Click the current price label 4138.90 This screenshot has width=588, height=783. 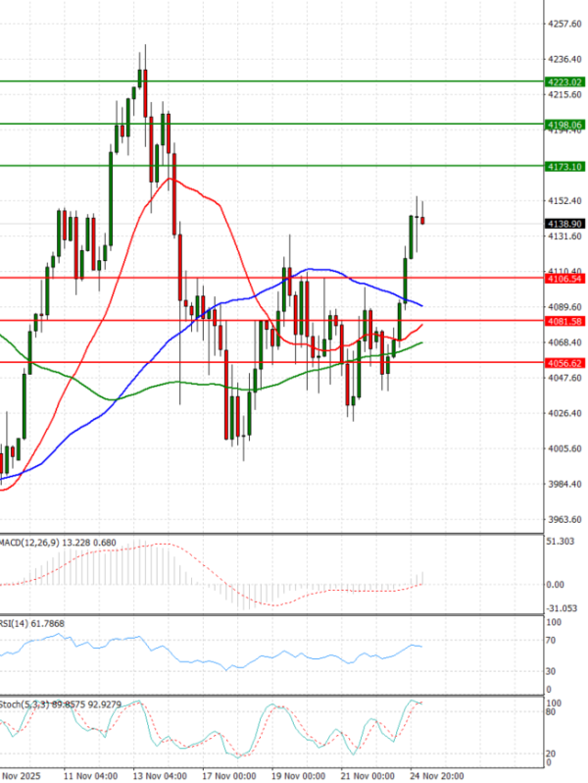point(563,224)
